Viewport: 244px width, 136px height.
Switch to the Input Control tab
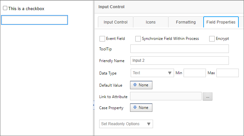116,22
